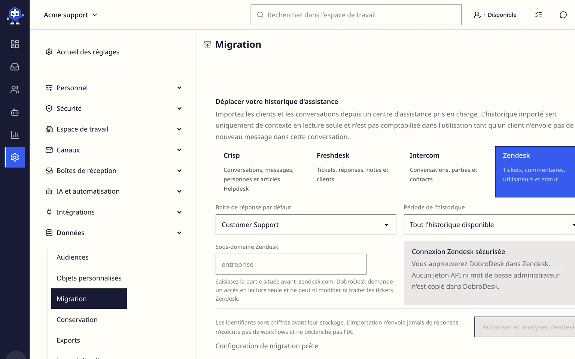Click the user availability status icon

477,15
